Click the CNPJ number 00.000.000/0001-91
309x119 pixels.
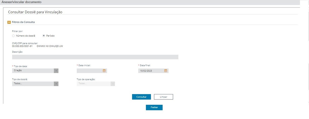pyautogui.click(x=22, y=46)
